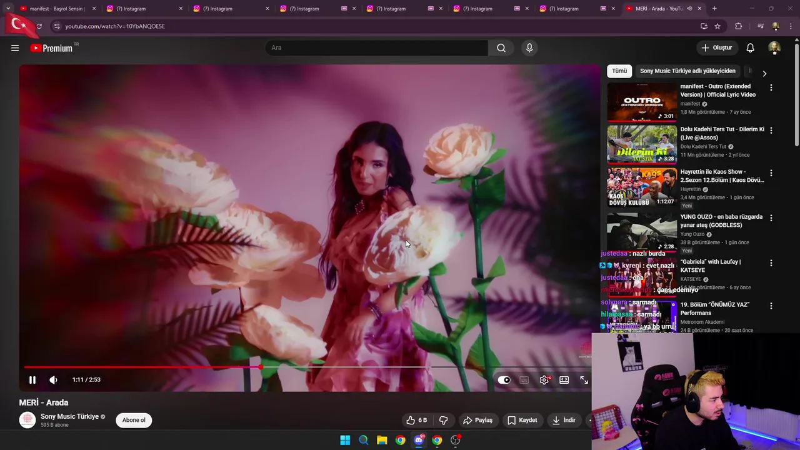Image resolution: width=800 pixels, height=450 pixels.
Task: Dislike the video with thumbs down
Action: (x=444, y=420)
